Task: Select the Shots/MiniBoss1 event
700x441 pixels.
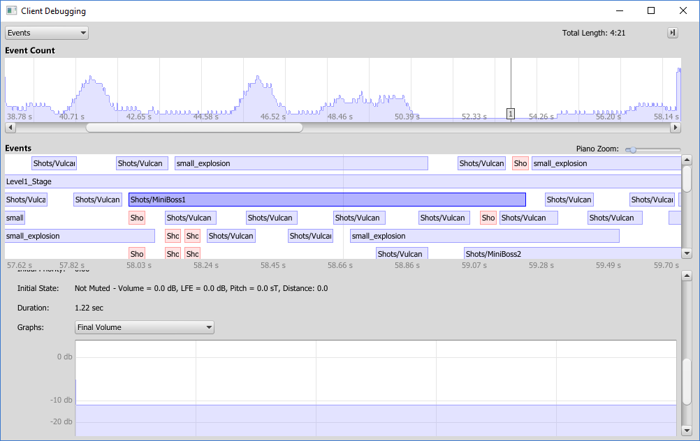Action: [x=327, y=200]
